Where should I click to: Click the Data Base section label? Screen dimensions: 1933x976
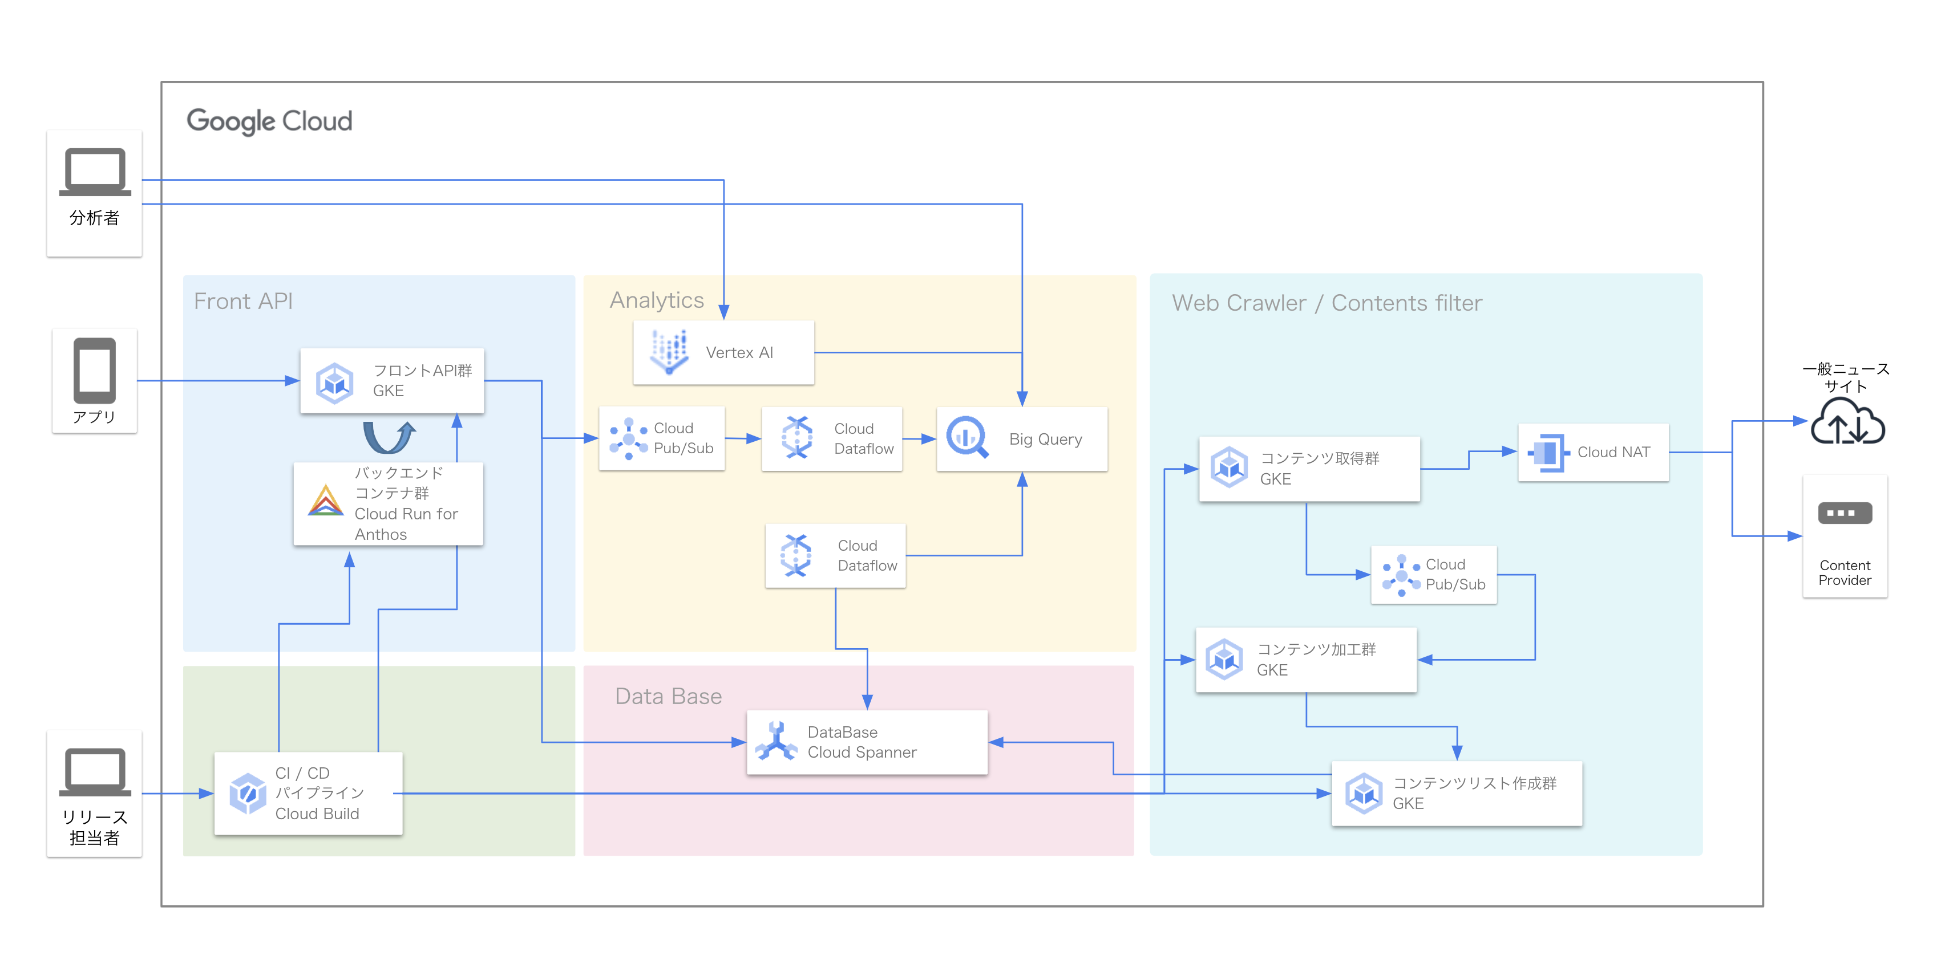[x=668, y=697]
